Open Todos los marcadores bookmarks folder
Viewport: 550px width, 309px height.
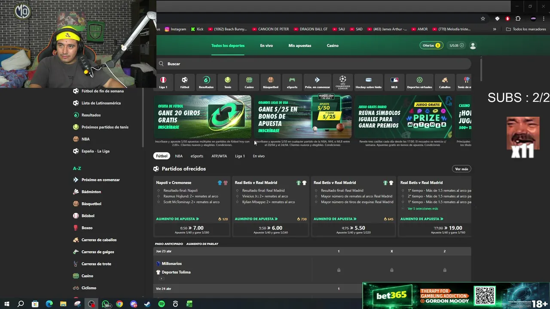pyautogui.click(x=526, y=29)
